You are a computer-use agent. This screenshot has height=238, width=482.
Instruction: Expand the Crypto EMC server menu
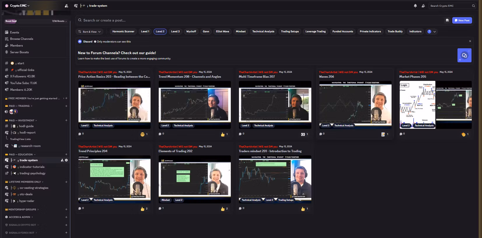(20, 6)
